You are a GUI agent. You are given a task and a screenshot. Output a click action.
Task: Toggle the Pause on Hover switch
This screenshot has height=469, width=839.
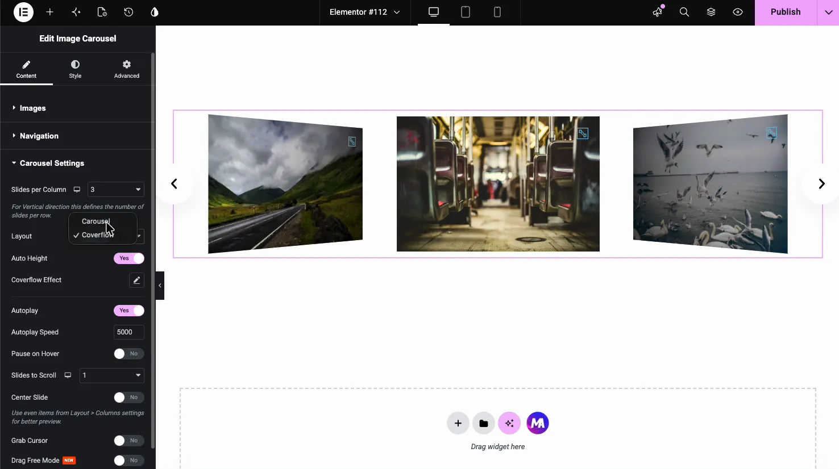click(x=129, y=354)
